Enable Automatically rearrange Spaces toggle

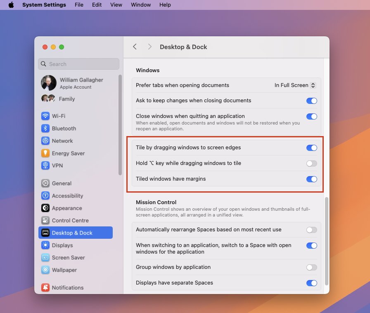311,230
